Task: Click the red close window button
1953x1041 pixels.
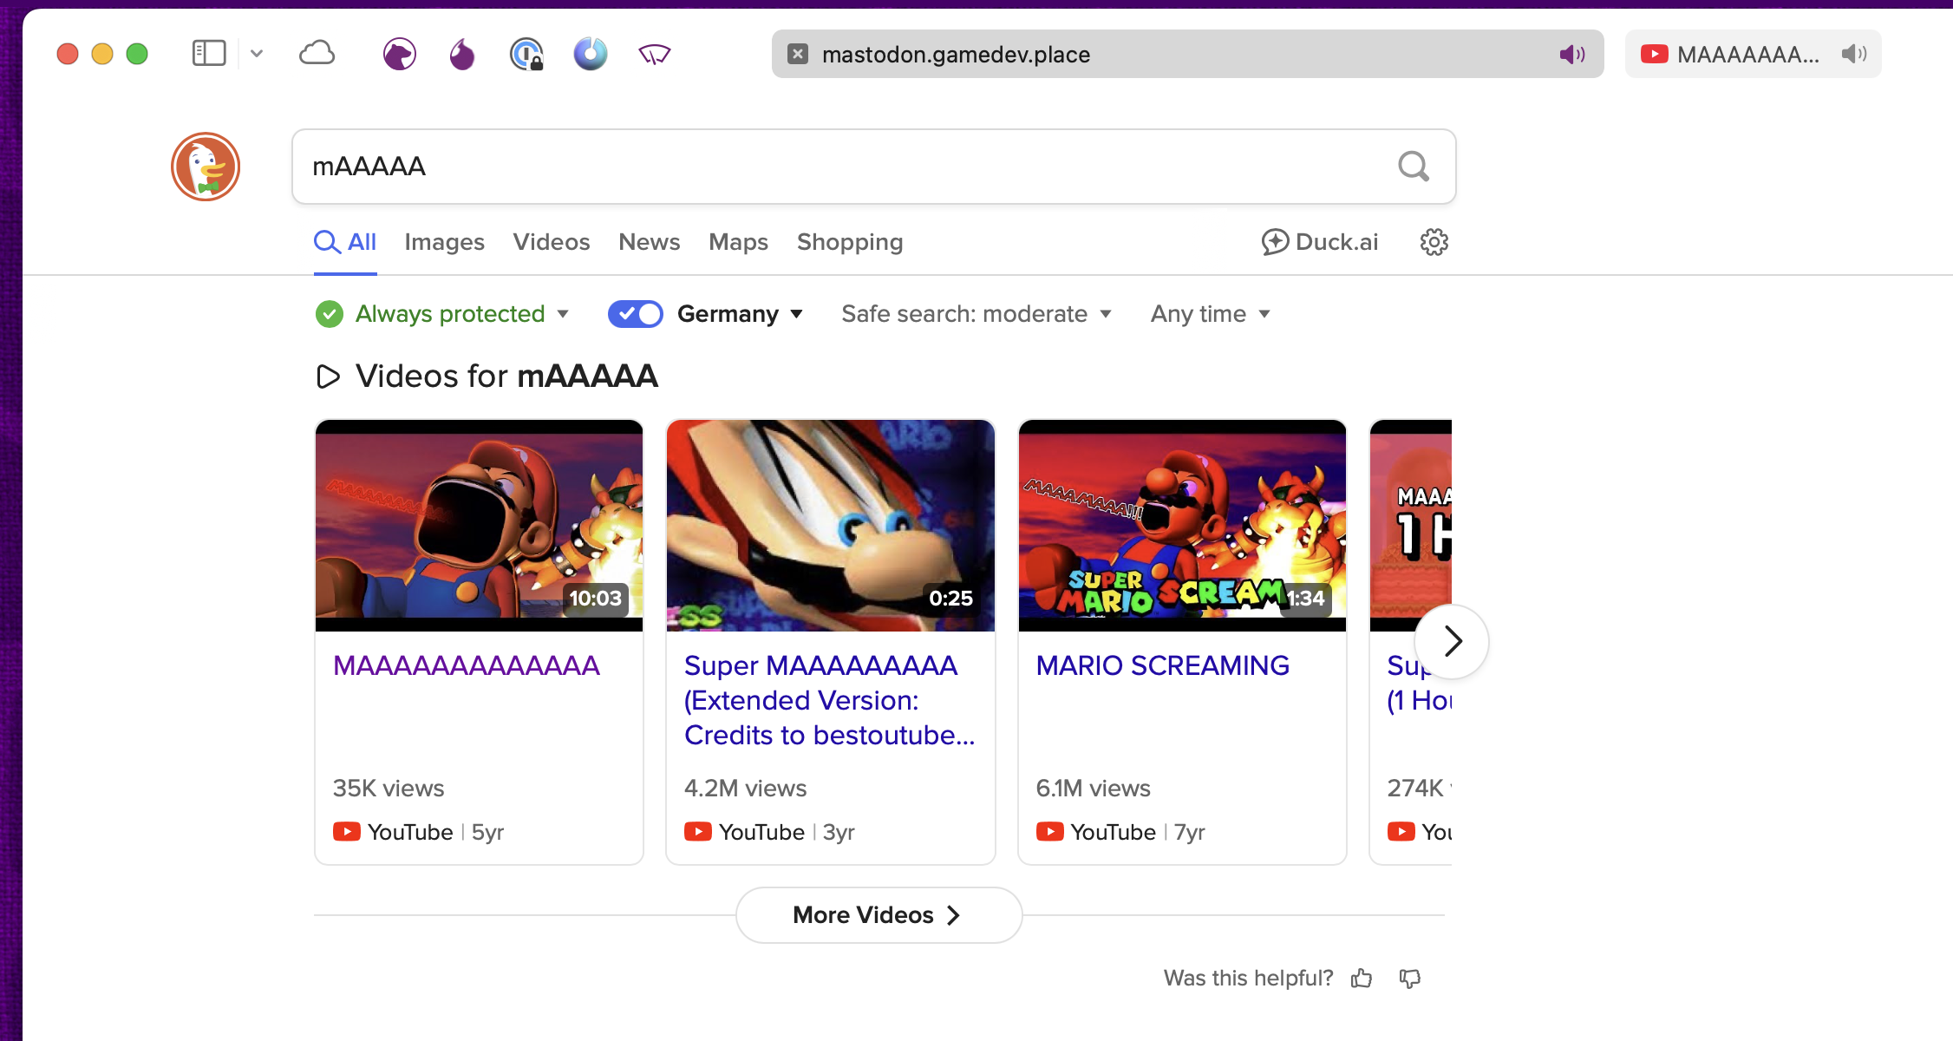Action: [x=68, y=54]
